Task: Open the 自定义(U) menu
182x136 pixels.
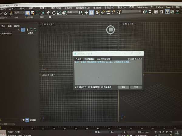Action: 109,8
